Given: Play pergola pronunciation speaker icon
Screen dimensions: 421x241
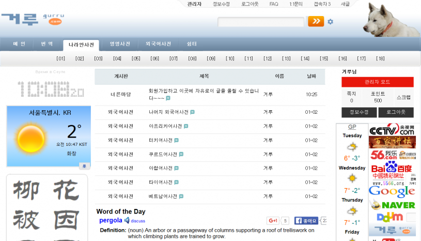Looking at the screenshot, I should click(127, 220).
